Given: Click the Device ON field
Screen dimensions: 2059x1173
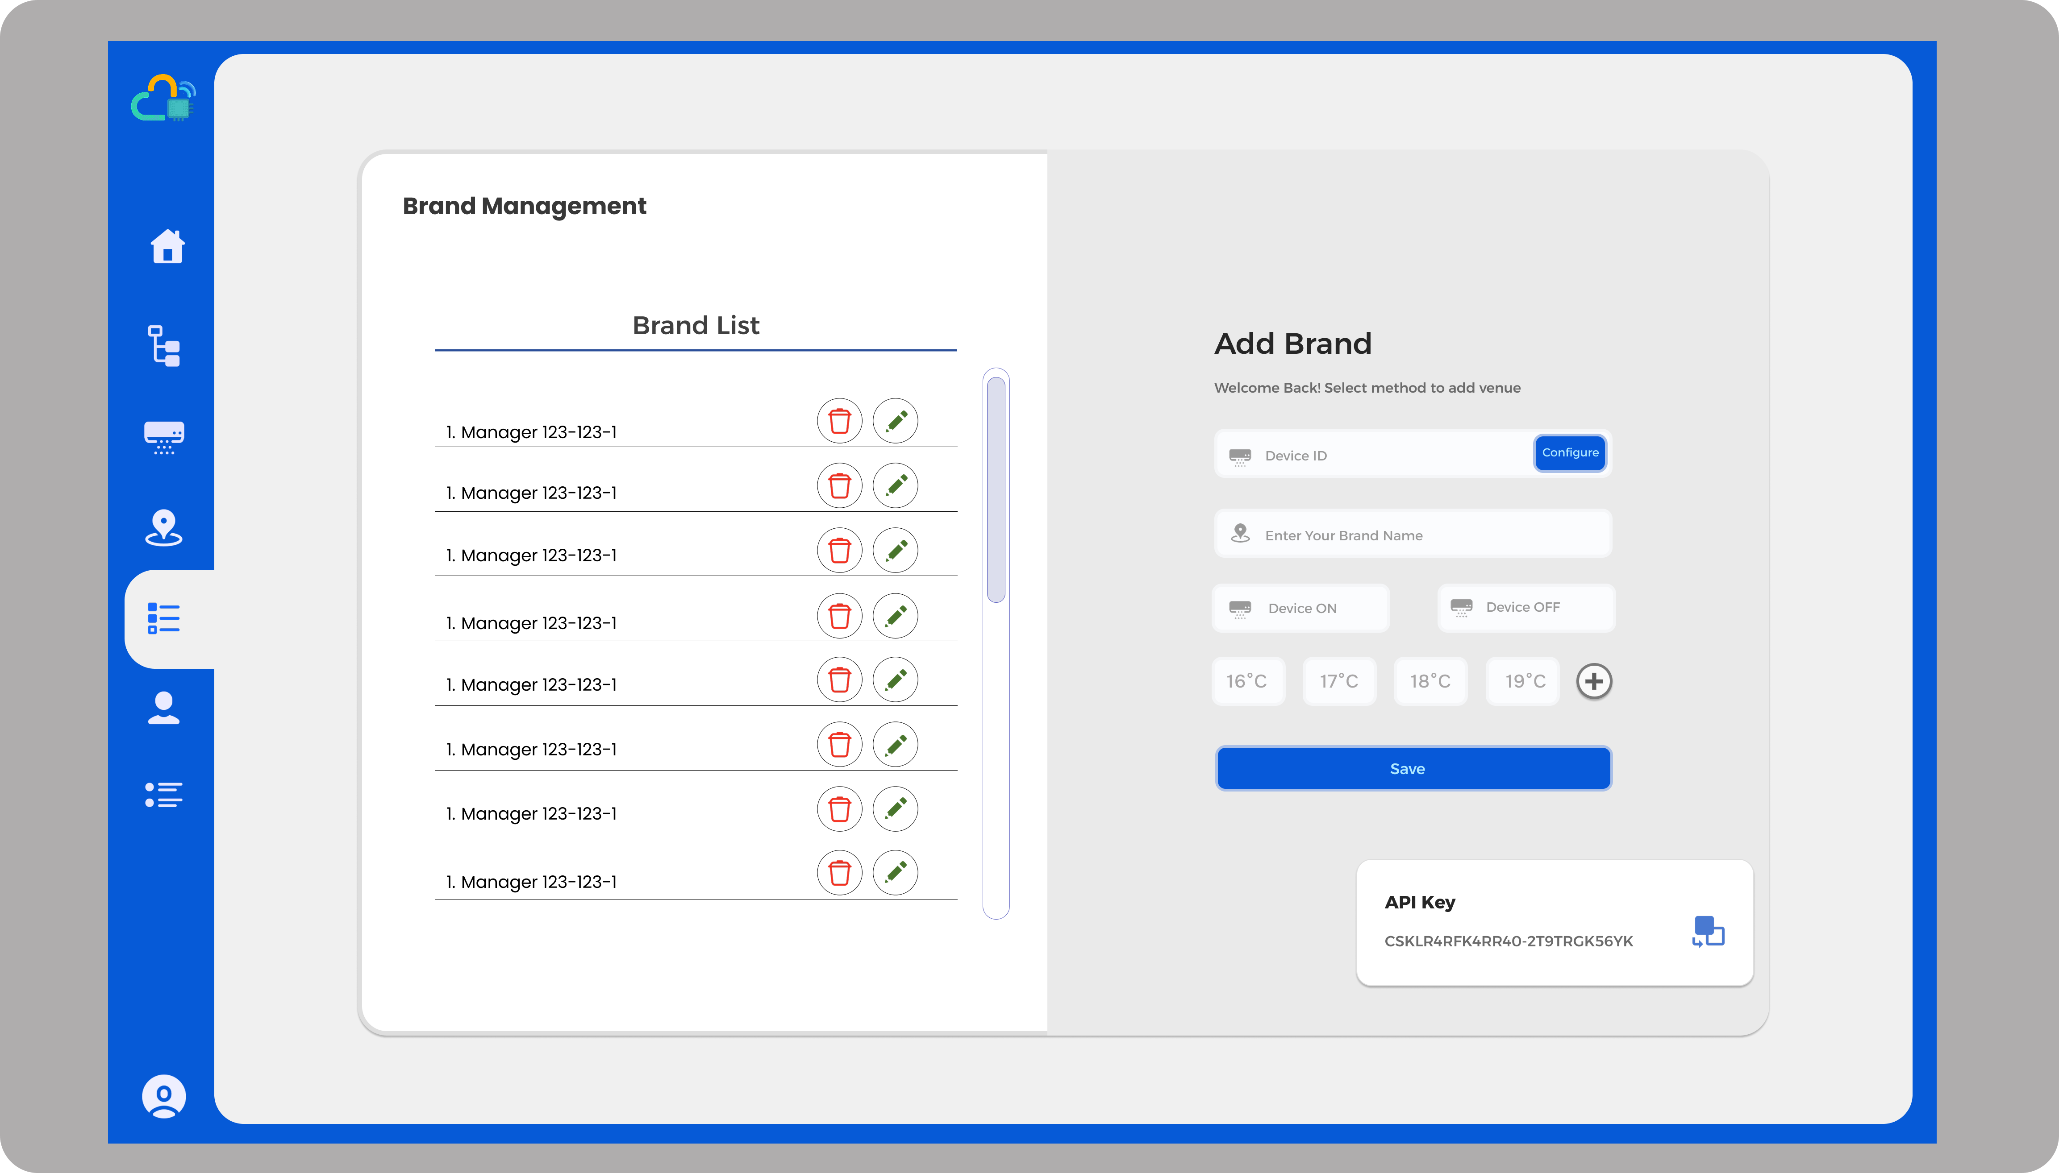Looking at the screenshot, I should click(1300, 608).
